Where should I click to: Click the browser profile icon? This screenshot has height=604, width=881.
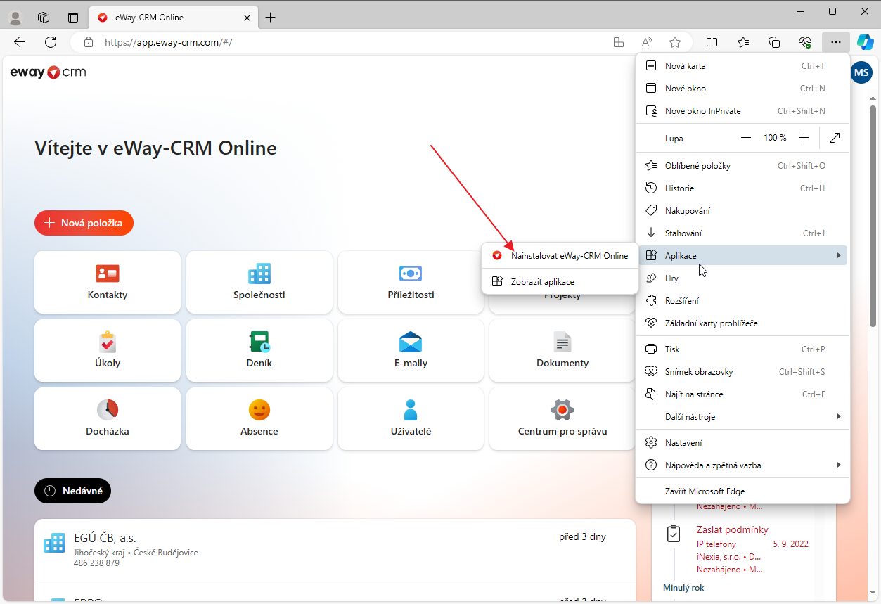tap(15, 18)
